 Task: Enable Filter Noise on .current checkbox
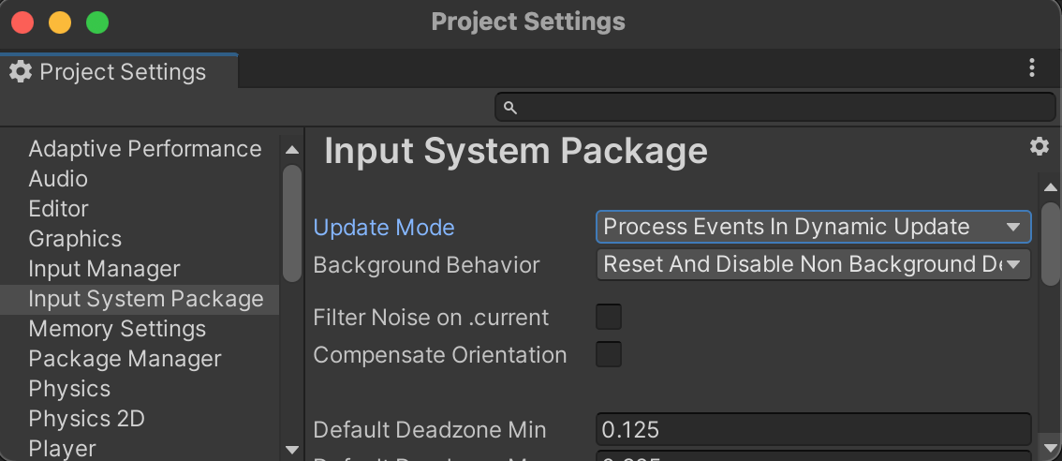pos(609,317)
